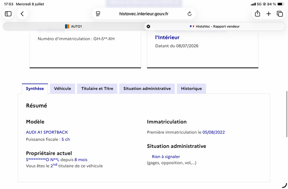288x189 pixels.
Task: Switch to the AUTO1 browser tab
Action: click(x=73, y=26)
